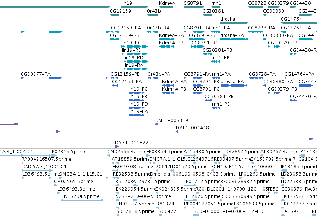Select protein feature CG30379-PB
317x217 pixels.
pyautogui.click(x=274, y=93)
